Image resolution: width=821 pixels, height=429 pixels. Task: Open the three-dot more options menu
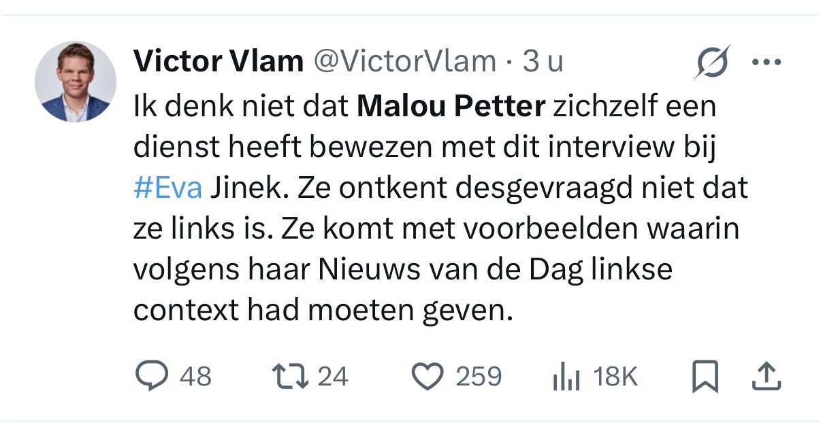point(767,63)
